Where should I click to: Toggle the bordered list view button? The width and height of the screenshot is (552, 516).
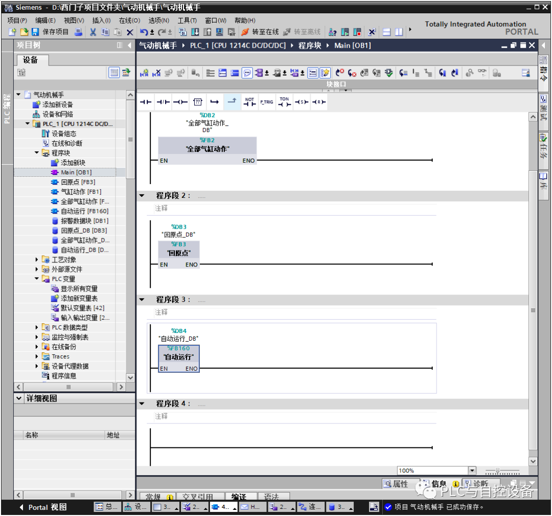pos(312,73)
